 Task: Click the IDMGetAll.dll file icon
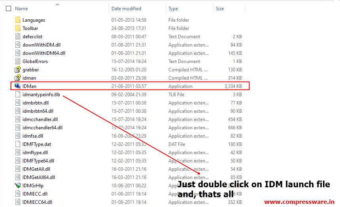coord(18,169)
